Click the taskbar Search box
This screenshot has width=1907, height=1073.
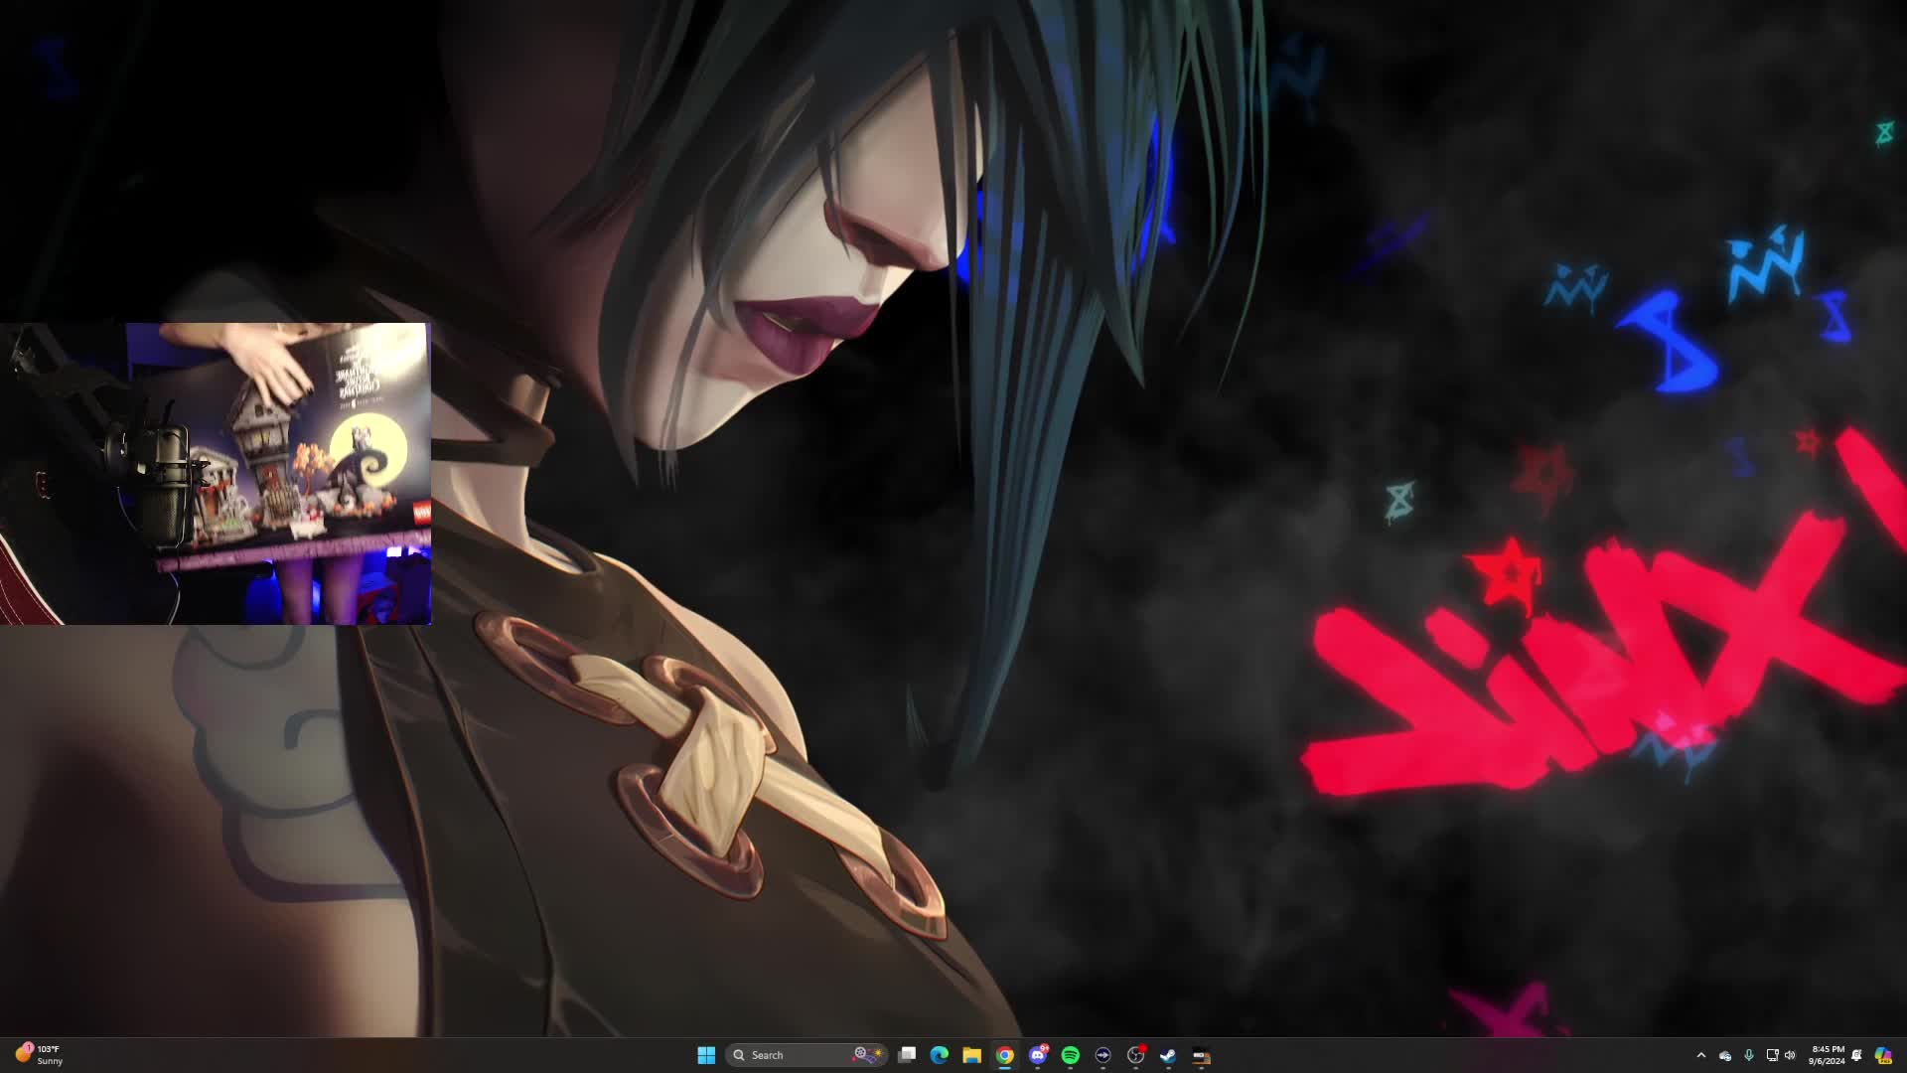coord(807,1055)
